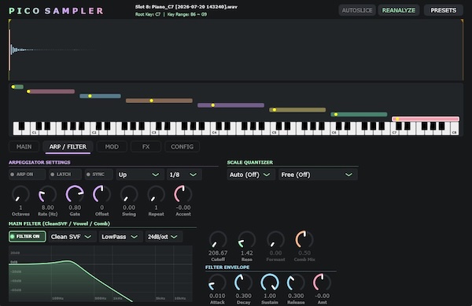The image size is (472, 306).
Task: Click the filter envelope Amt knob
Action: 322,283
